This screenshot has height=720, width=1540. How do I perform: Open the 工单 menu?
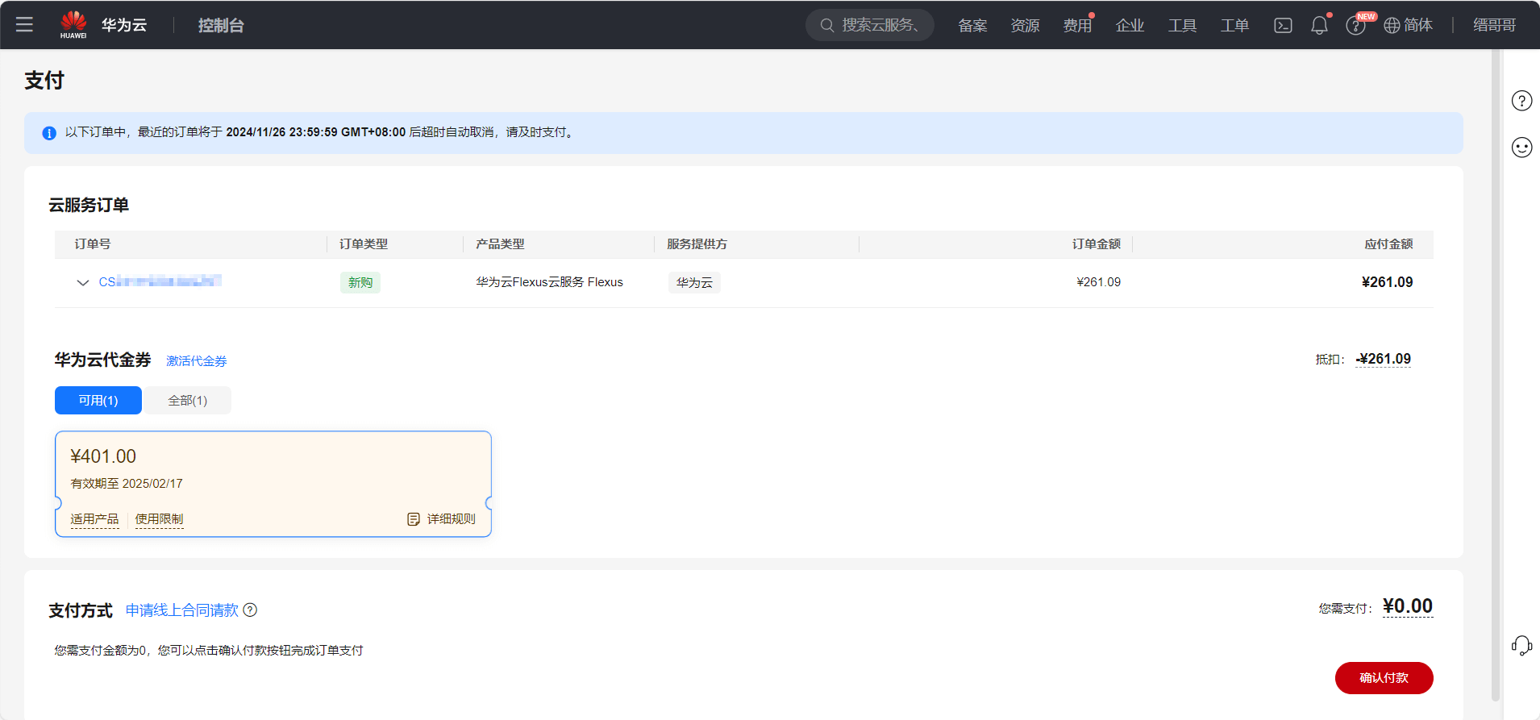1234,26
